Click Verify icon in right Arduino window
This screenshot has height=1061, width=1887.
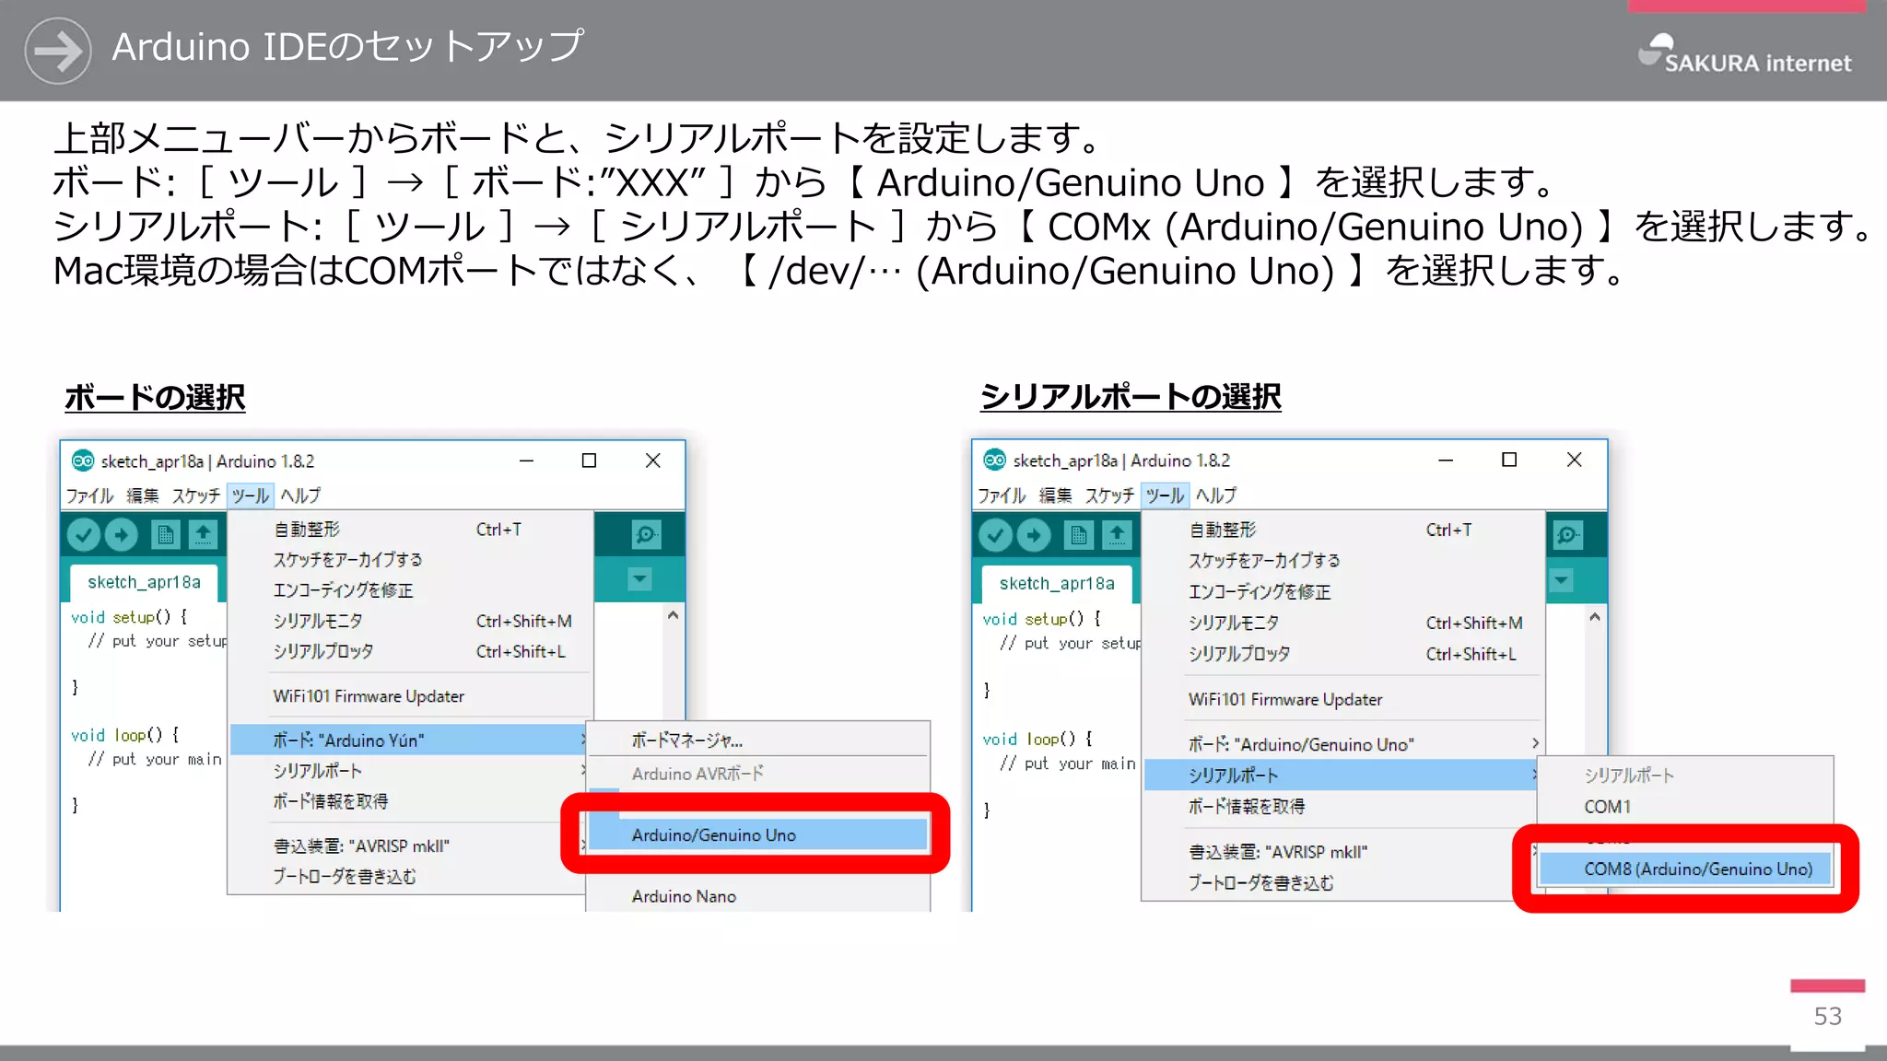(x=996, y=535)
